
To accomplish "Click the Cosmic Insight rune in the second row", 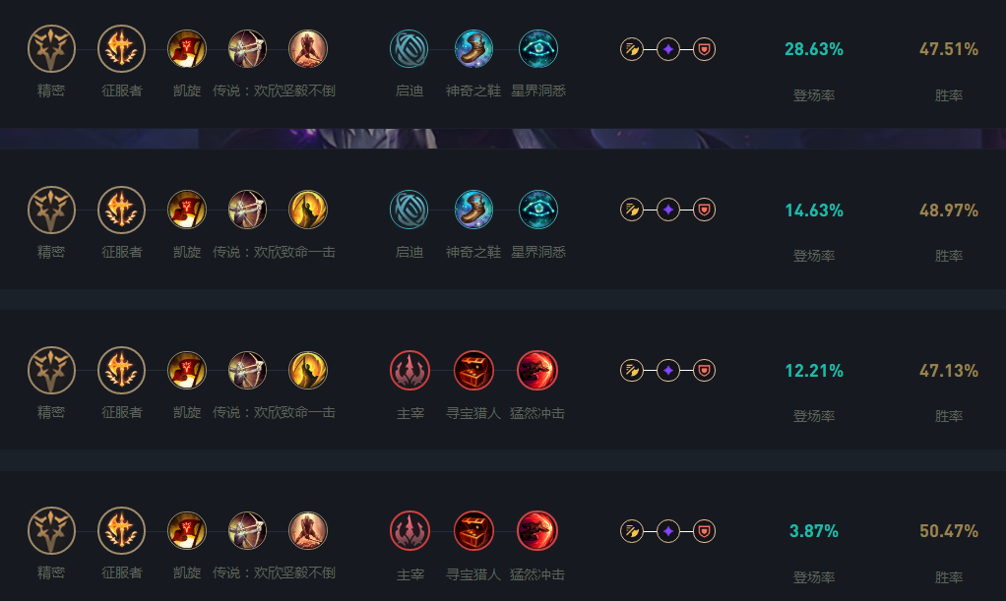I will (537, 210).
